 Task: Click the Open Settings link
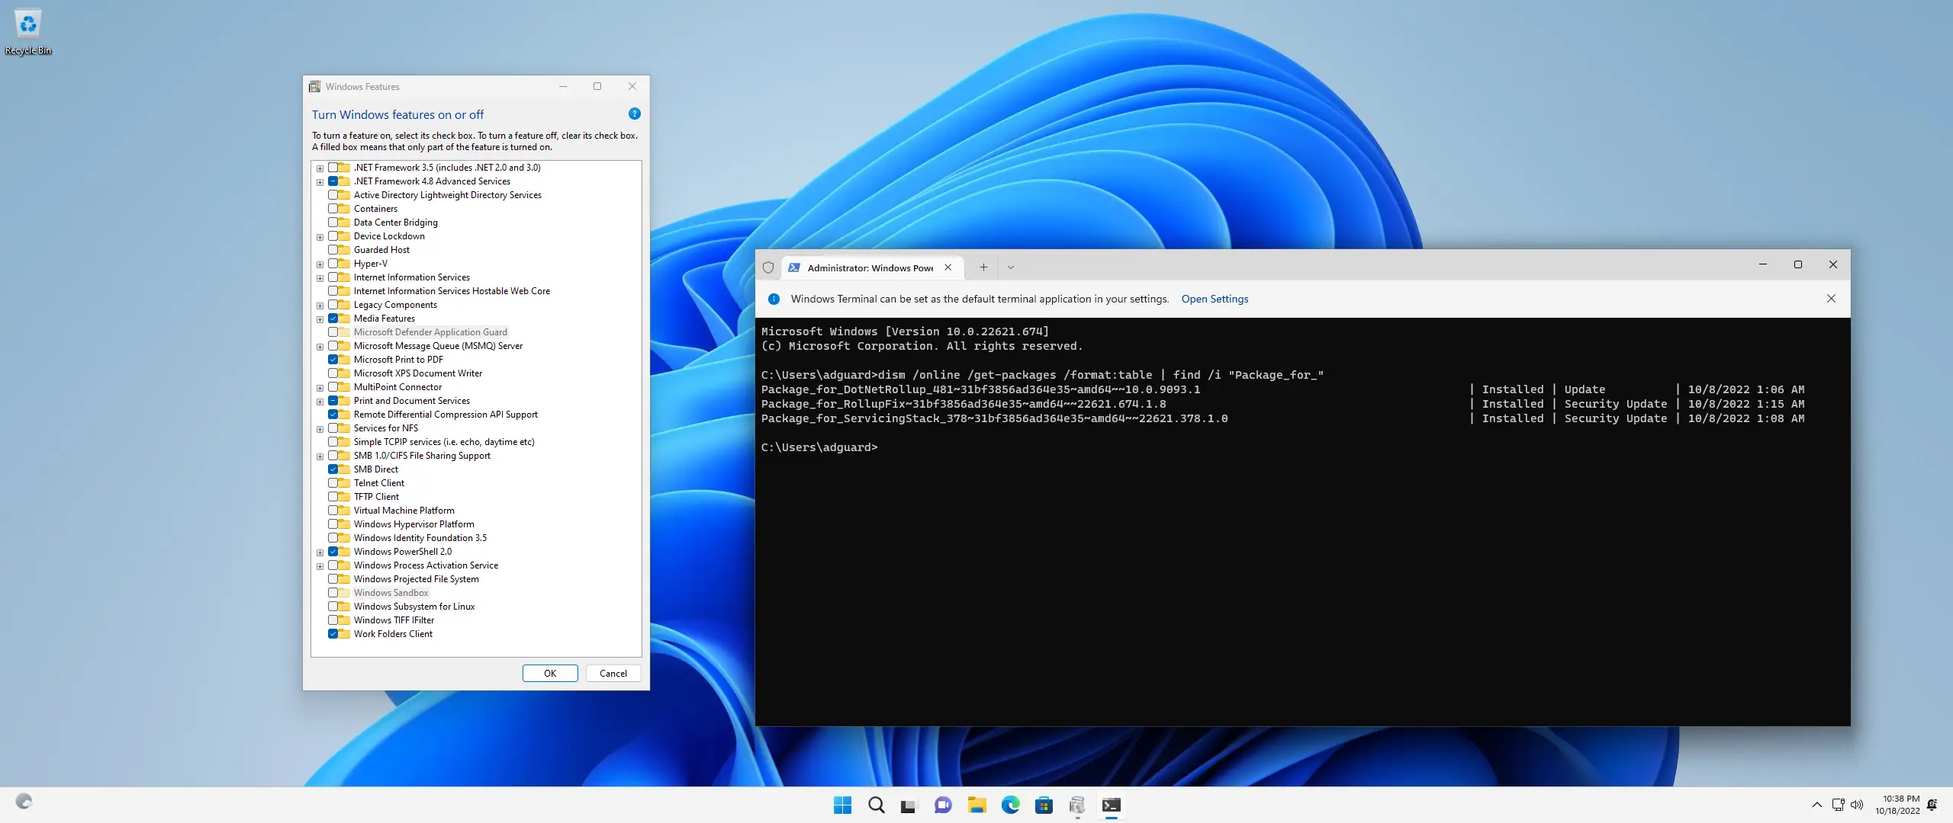click(1215, 299)
